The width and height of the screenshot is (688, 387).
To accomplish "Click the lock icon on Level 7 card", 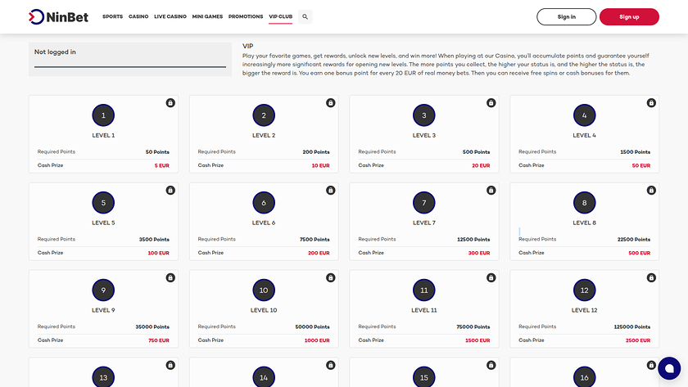I will 491,191.
